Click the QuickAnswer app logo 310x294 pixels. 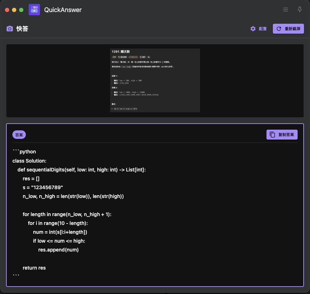34,10
